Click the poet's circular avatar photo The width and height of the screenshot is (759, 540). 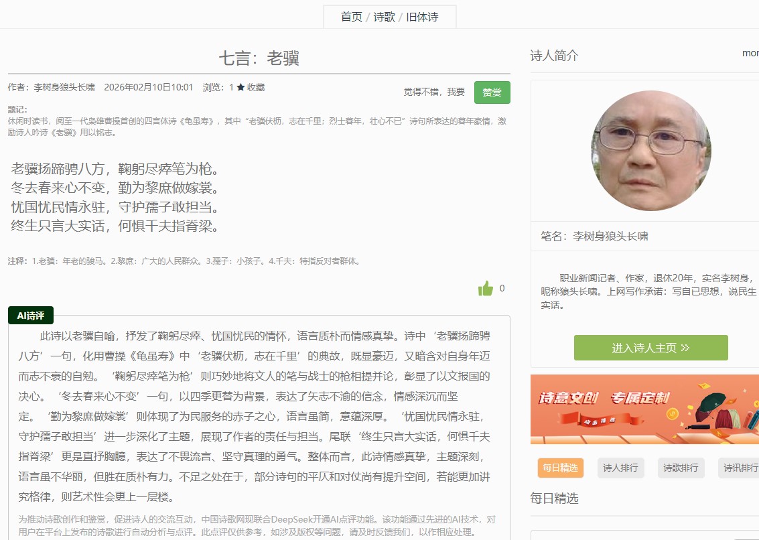click(651, 151)
